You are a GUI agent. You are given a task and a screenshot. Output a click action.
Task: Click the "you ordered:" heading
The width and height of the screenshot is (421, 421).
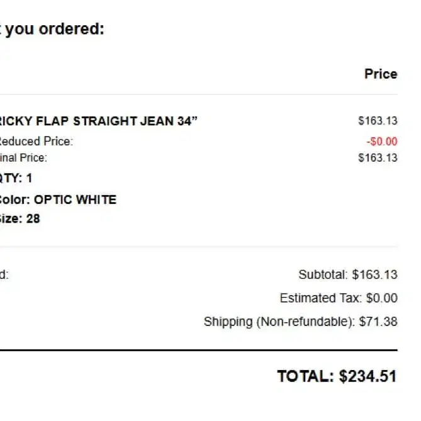53,29
